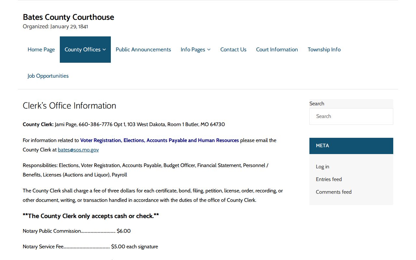Open the Bates County Courthouse site title
Image resolution: width=416 pixels, height=260 pixels.
click(x=68, y=17)
